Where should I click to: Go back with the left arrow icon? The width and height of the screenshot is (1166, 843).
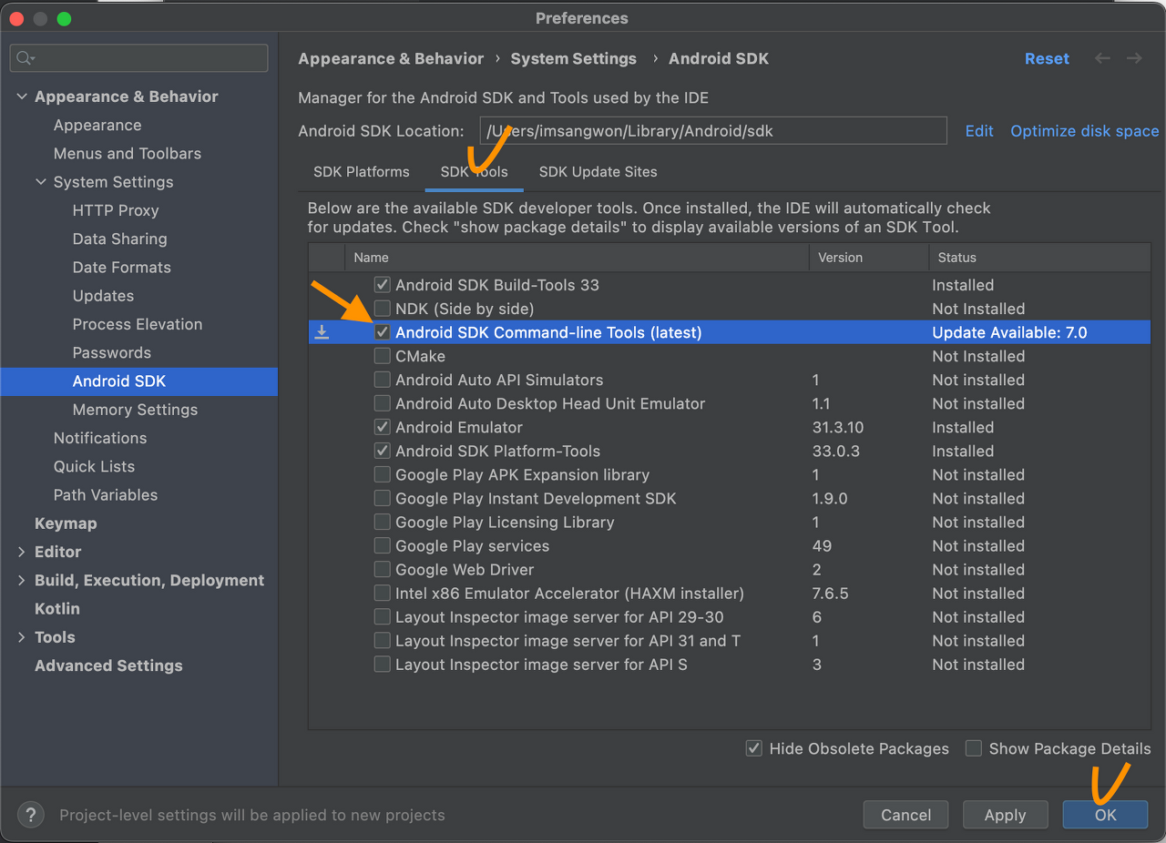point(1102,58)
